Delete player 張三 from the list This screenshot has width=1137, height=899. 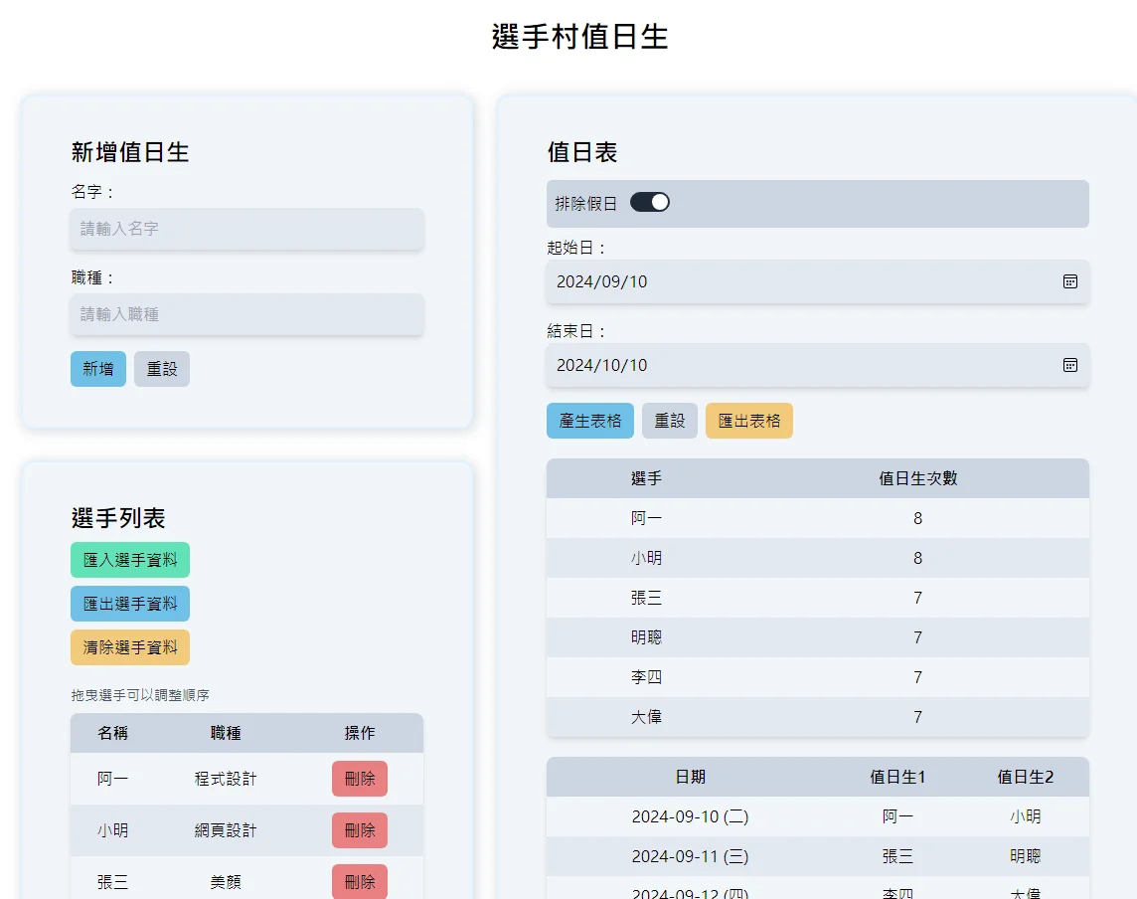360,881
